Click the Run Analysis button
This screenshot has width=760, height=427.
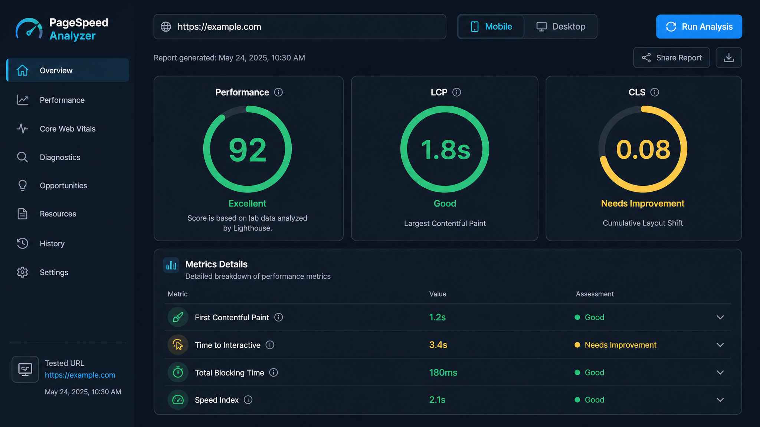pos(699,27)
